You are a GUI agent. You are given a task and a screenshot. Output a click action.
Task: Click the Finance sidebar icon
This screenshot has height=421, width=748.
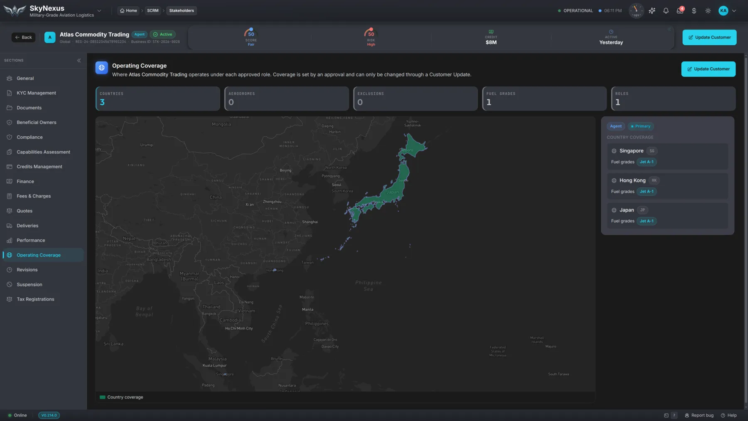tap(10, 182)
